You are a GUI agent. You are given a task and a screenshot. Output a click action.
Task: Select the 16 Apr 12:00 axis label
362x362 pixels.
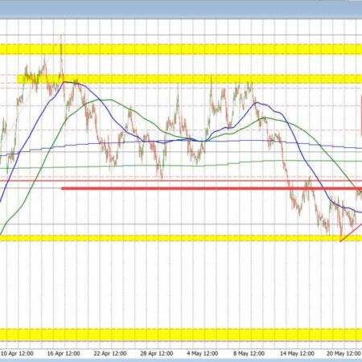click(64, 353)
